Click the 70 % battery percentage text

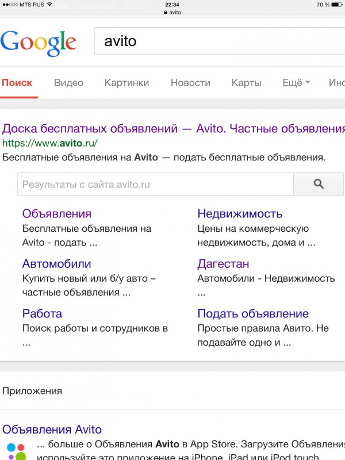pyautogui.click(x=323, y=5)
